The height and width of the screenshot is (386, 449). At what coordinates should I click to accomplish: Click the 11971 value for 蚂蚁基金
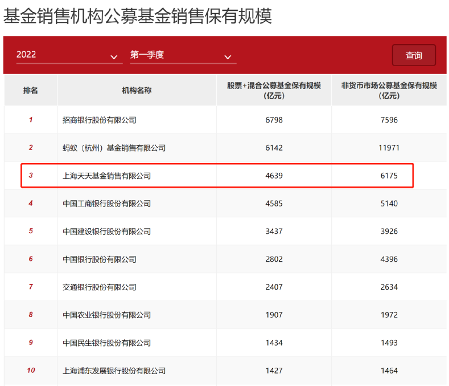tap(389, 148)
